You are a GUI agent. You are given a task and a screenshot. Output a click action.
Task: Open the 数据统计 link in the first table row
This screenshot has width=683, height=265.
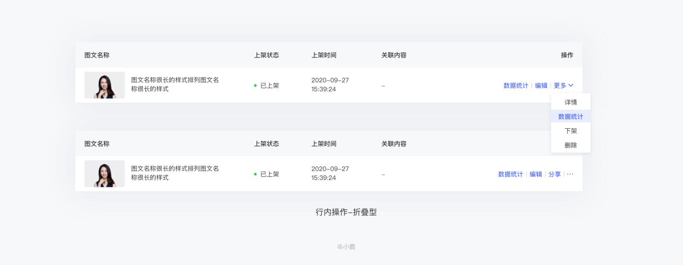point(516,85)
